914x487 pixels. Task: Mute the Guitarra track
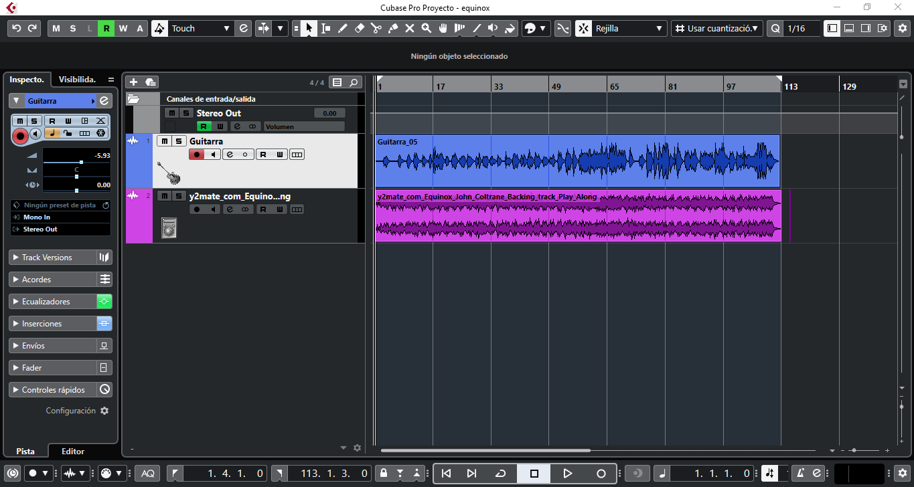click(164, 141)
